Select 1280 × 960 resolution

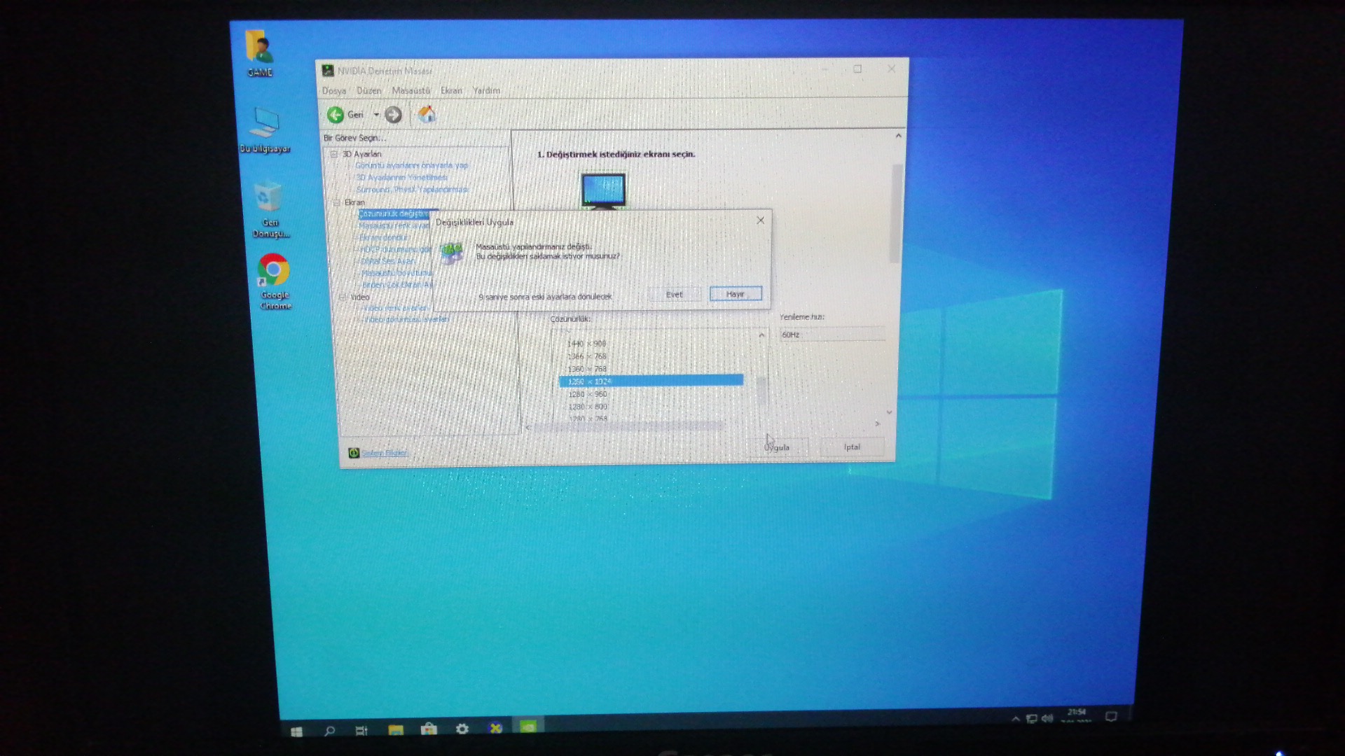pos(587,394)
